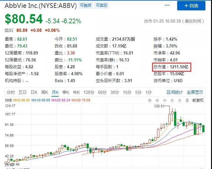
Task: Switch to 1分 chart tab
Action: pos(148,92)
